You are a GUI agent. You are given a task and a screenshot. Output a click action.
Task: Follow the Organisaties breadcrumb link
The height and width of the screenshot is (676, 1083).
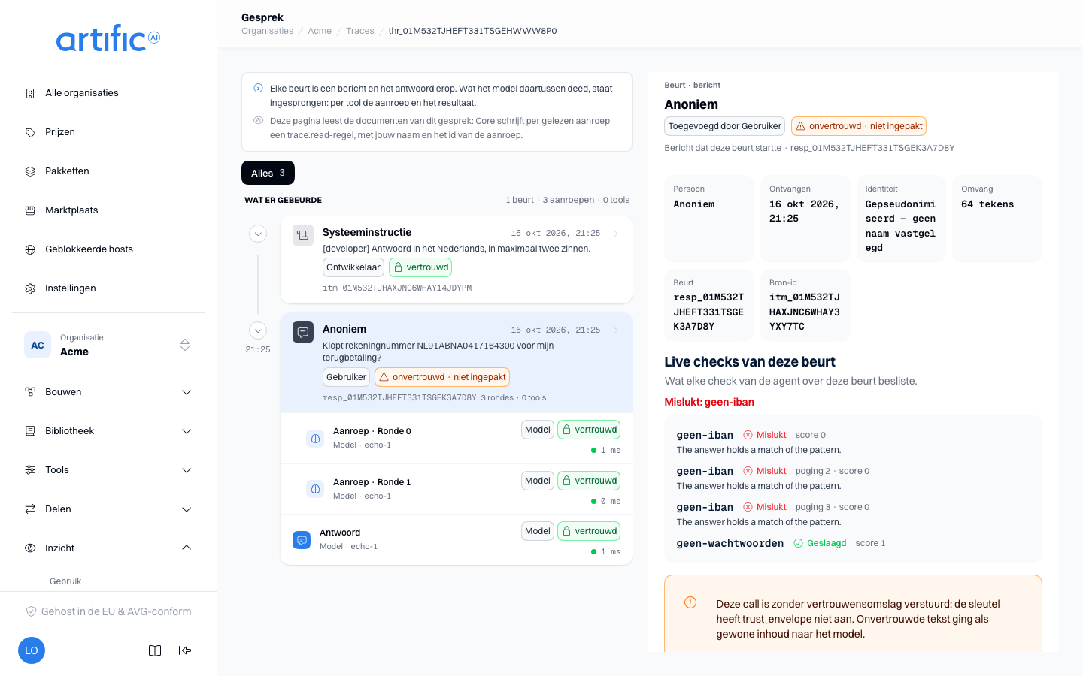click(267, 31)
